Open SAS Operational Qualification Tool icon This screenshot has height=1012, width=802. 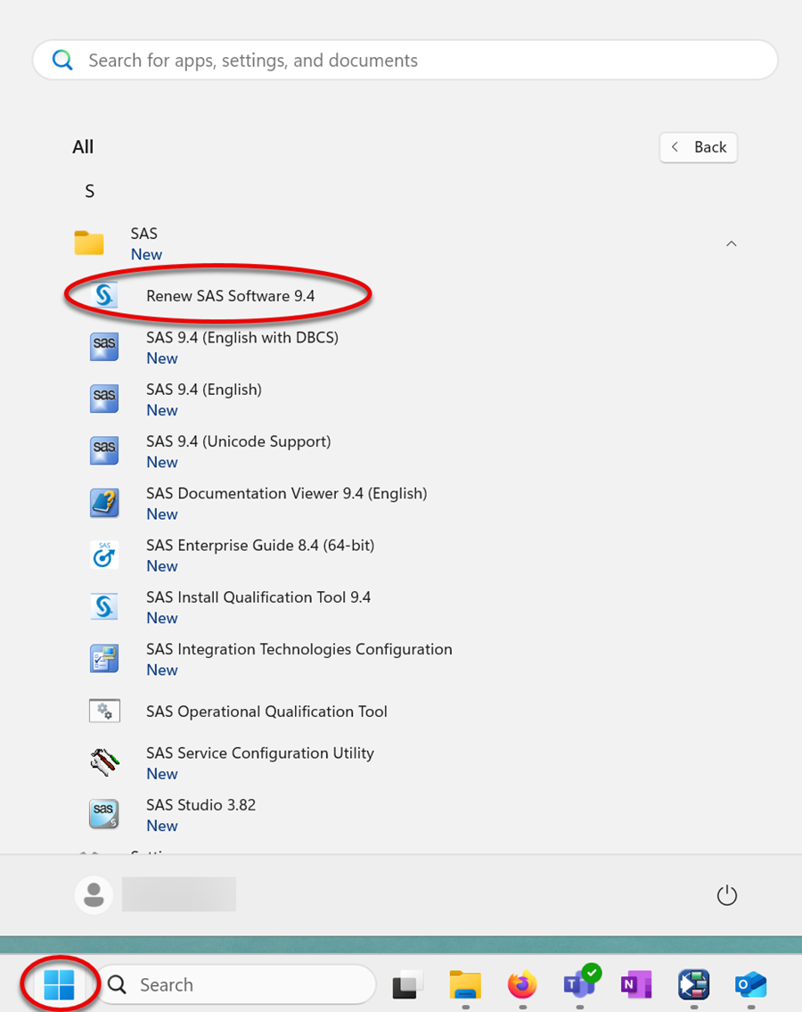(x=104, y=711)
